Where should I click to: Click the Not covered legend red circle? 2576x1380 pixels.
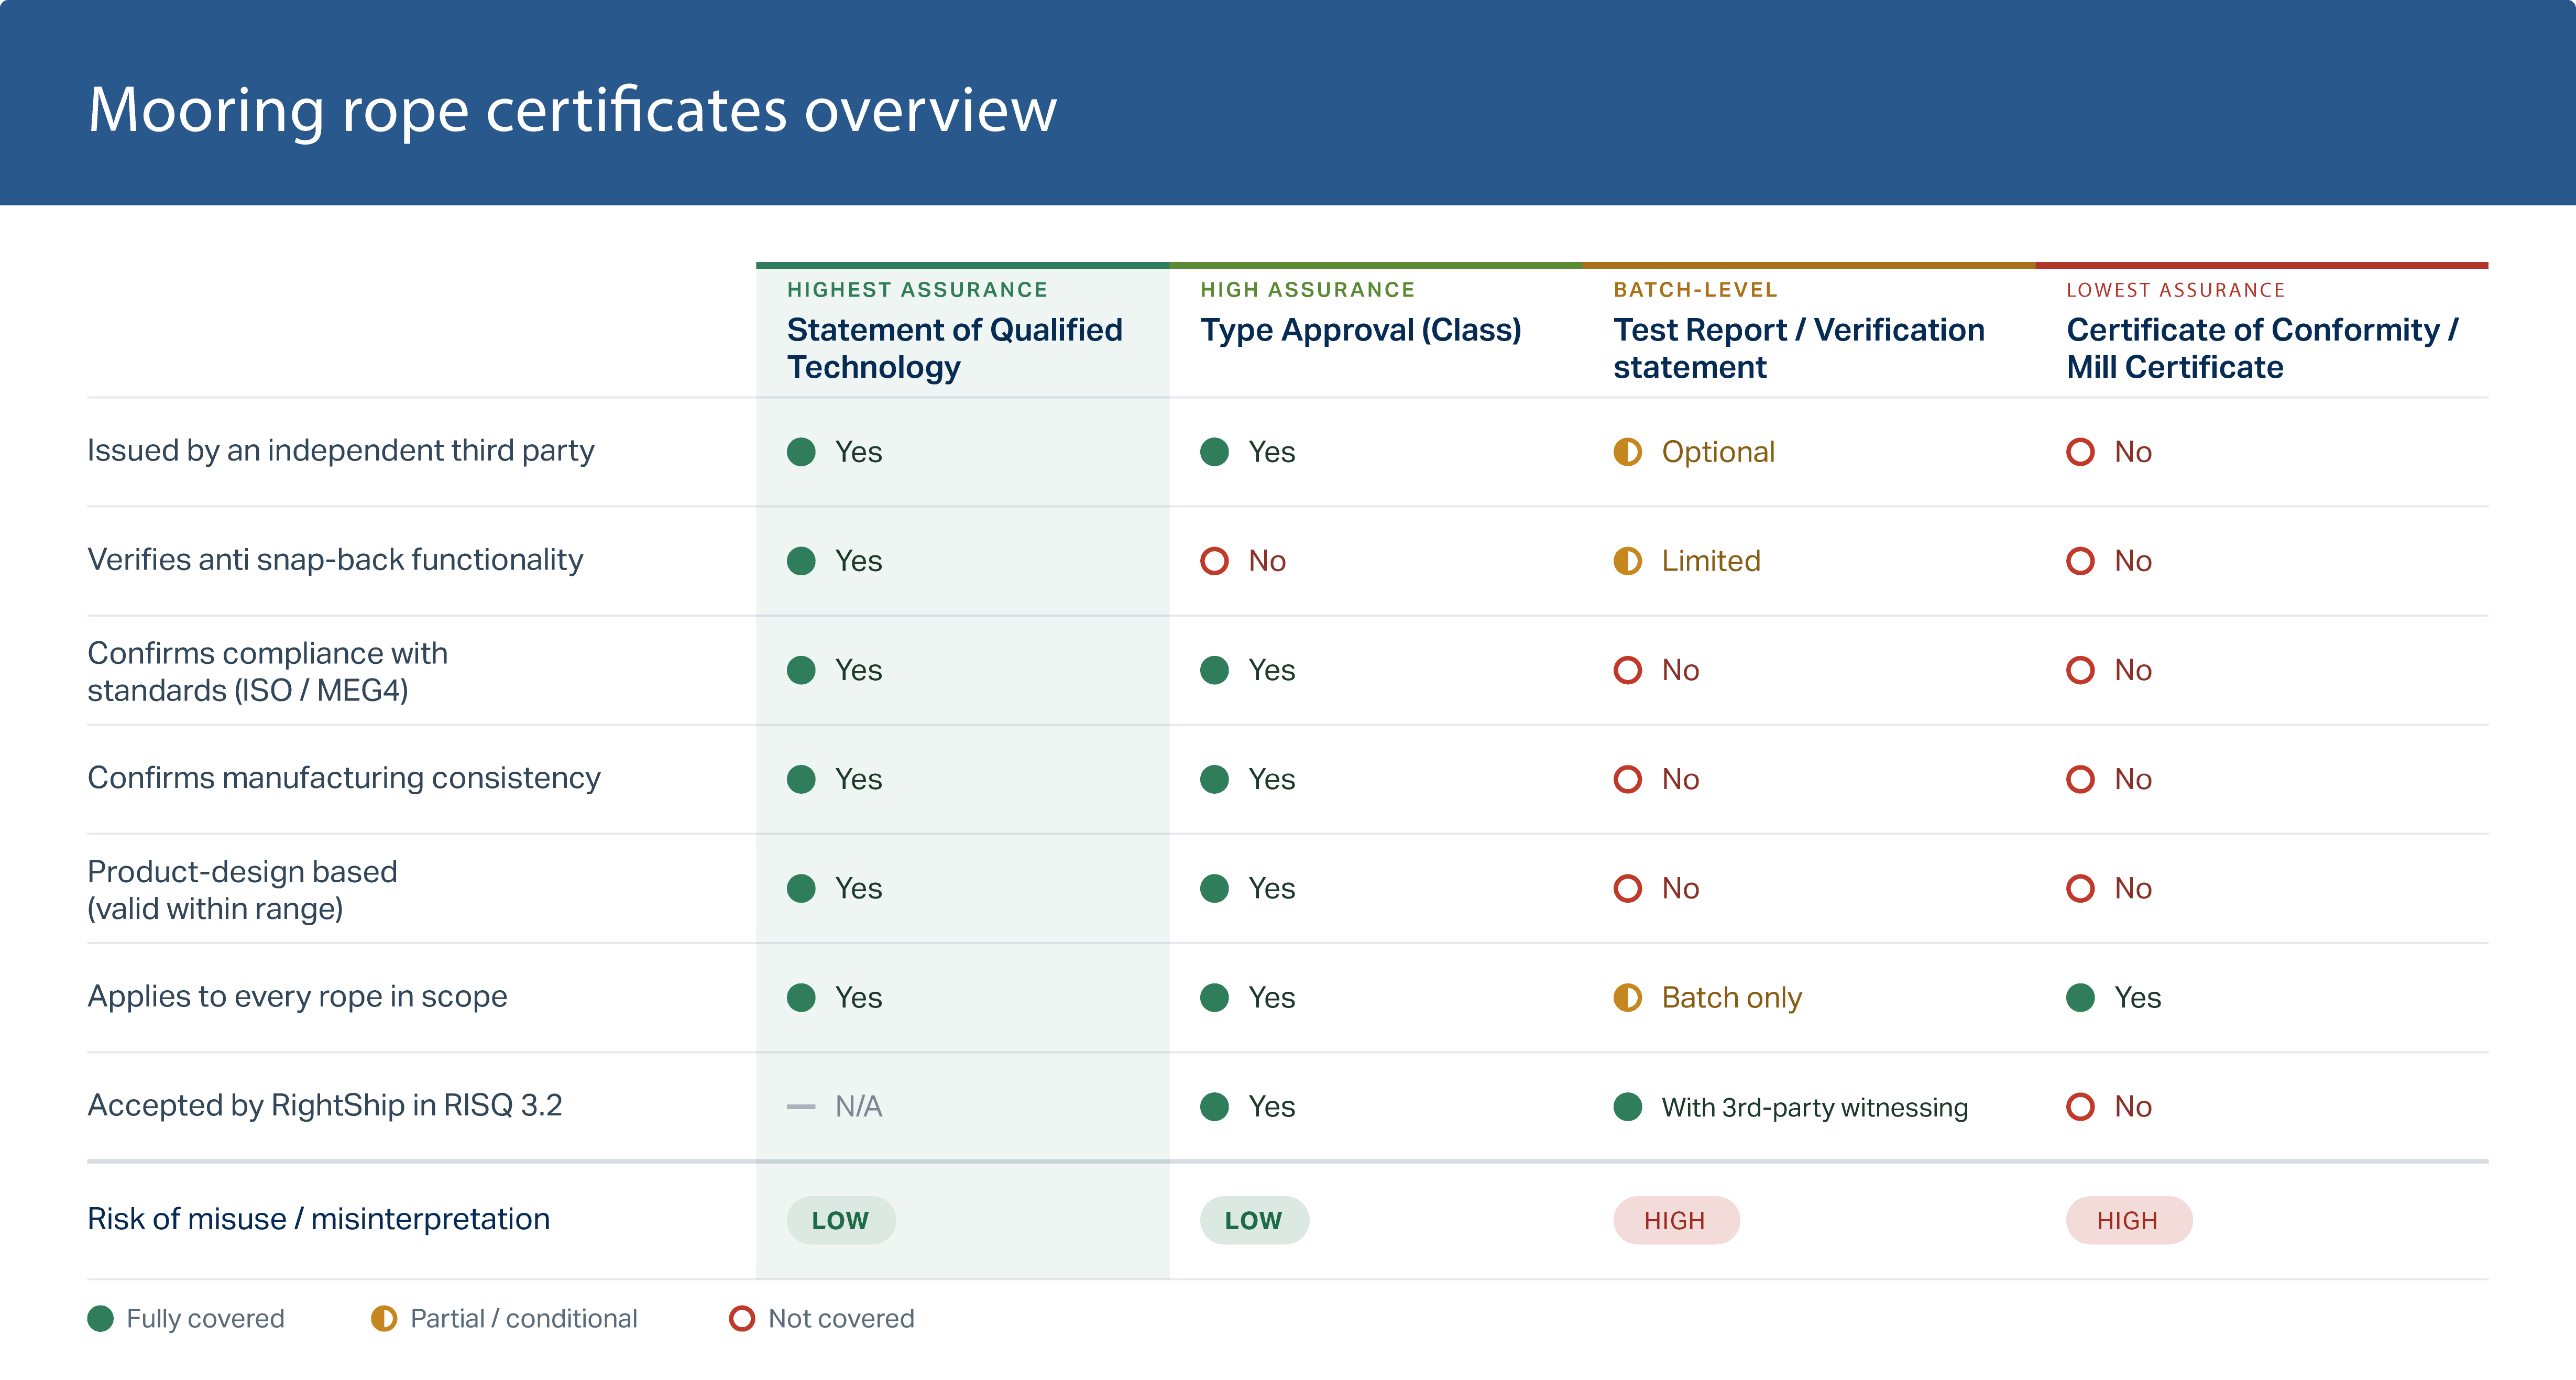(x=742, y=1318)
